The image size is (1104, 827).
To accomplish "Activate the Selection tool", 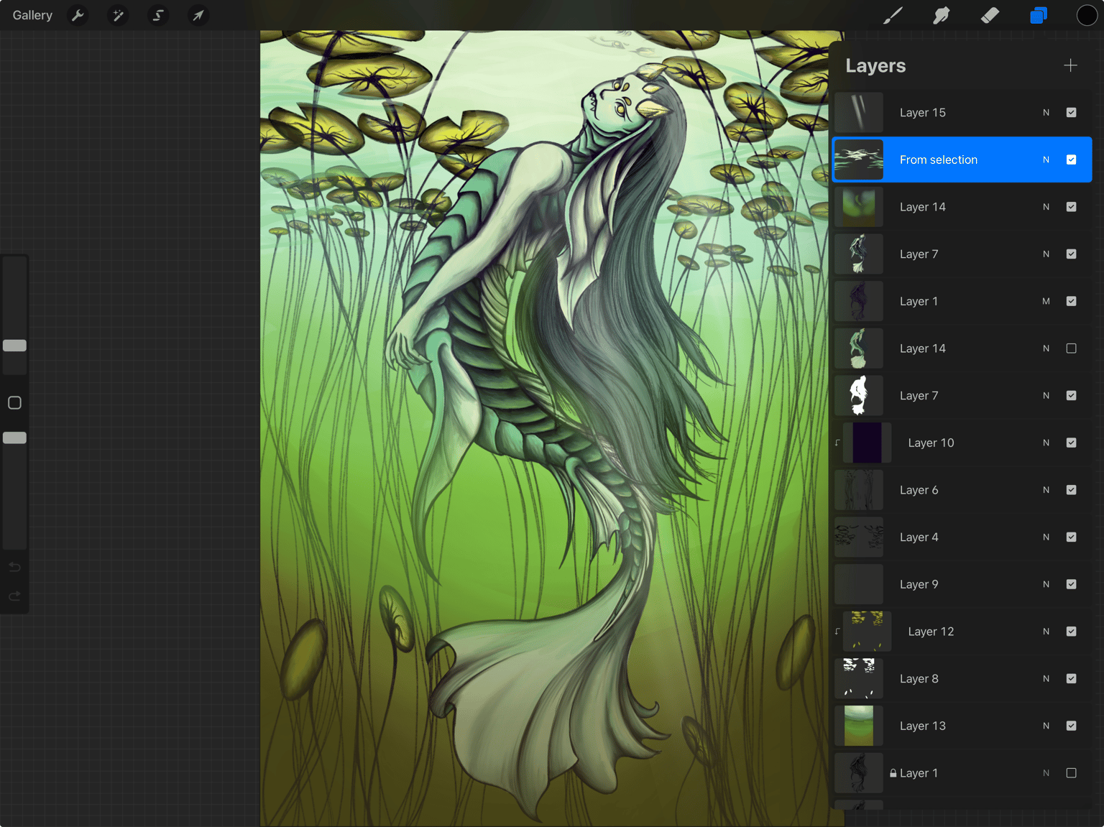I will [158, 15].
